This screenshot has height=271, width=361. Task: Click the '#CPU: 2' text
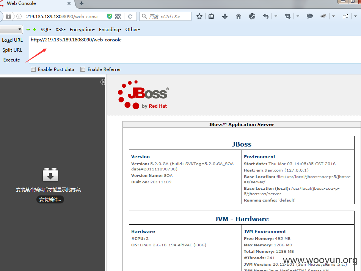[140, 238]
